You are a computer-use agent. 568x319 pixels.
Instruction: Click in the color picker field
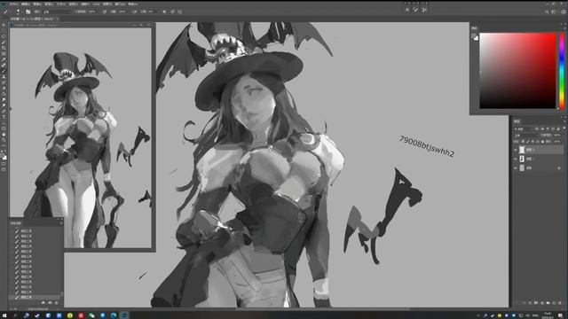(517, 71)
